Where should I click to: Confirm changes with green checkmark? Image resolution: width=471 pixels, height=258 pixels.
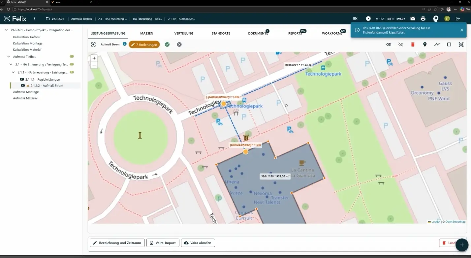167,44
